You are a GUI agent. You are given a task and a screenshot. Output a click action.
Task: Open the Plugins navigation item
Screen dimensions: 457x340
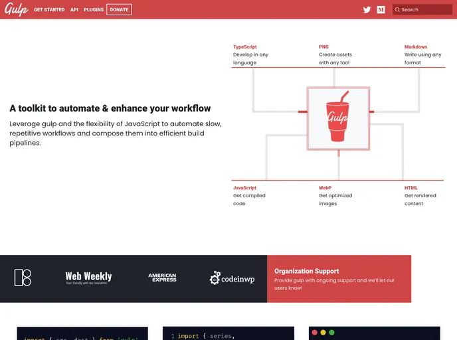click(94, 9)
